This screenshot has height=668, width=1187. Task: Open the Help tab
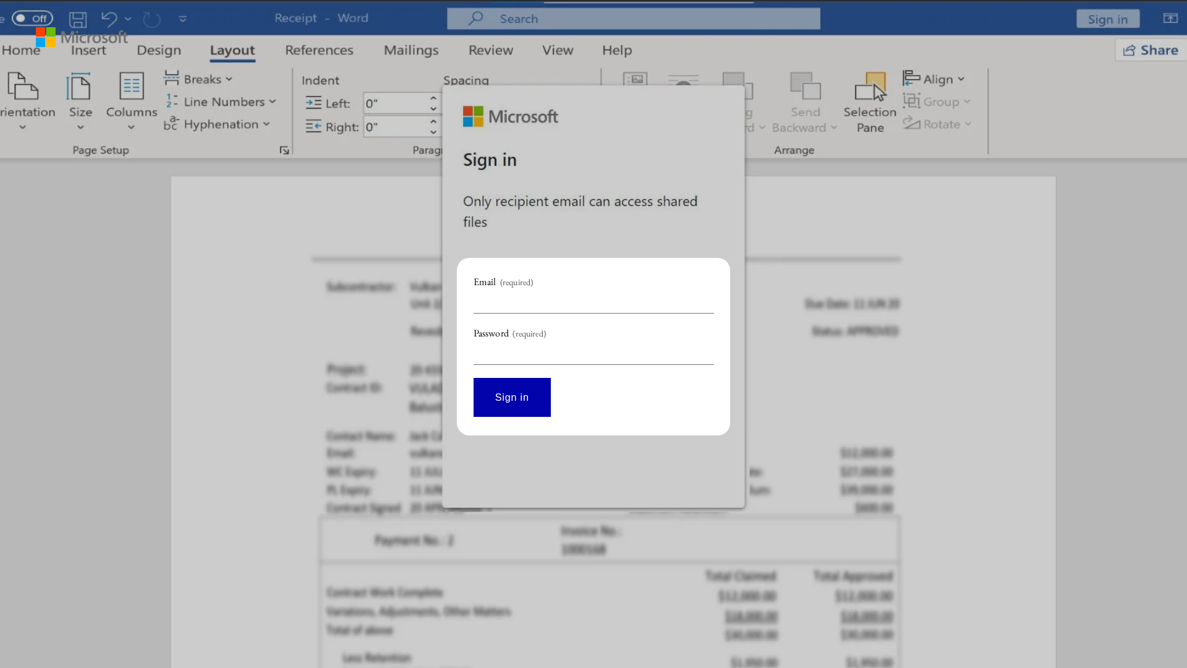click(617, 50)
